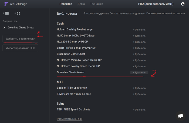Add NL50 6-max 100bb by GTOBase
The height and width of the screenshot is (123, 189).
point(139,36)
